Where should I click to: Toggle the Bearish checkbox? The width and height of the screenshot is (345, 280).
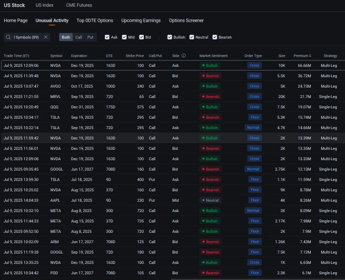[x=215, y=37]
